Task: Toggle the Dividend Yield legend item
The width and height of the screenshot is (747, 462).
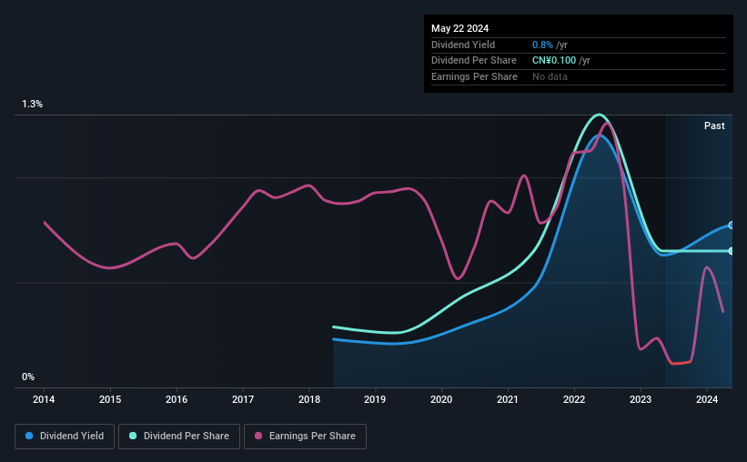Action: tap(65, 437)
